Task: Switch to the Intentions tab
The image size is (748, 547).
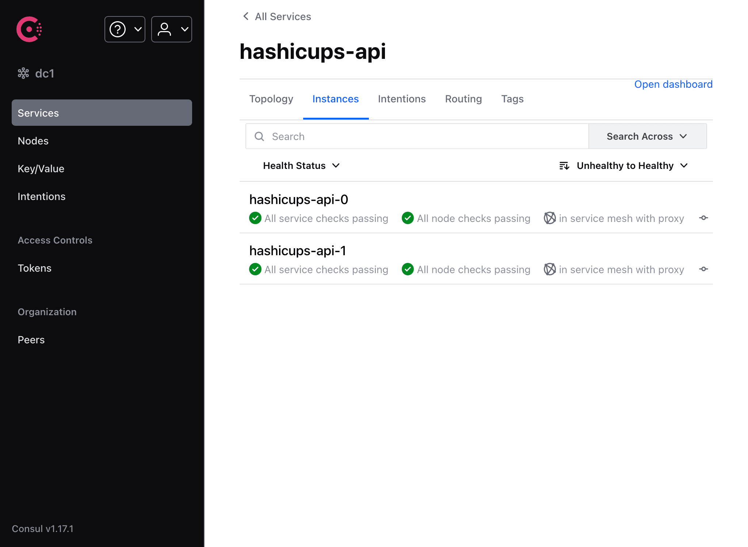Action: point(401,98)
